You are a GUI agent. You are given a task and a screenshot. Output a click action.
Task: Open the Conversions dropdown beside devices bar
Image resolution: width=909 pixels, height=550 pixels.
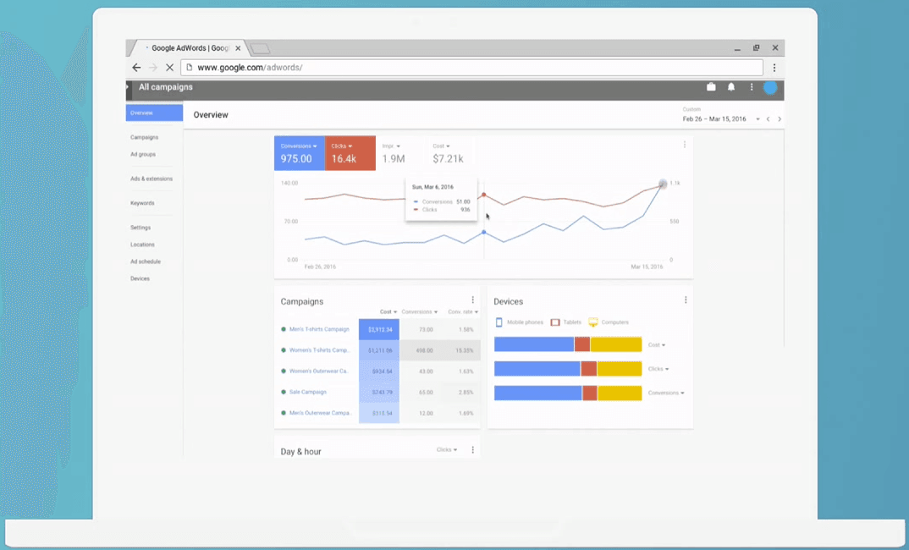[665, 393]
